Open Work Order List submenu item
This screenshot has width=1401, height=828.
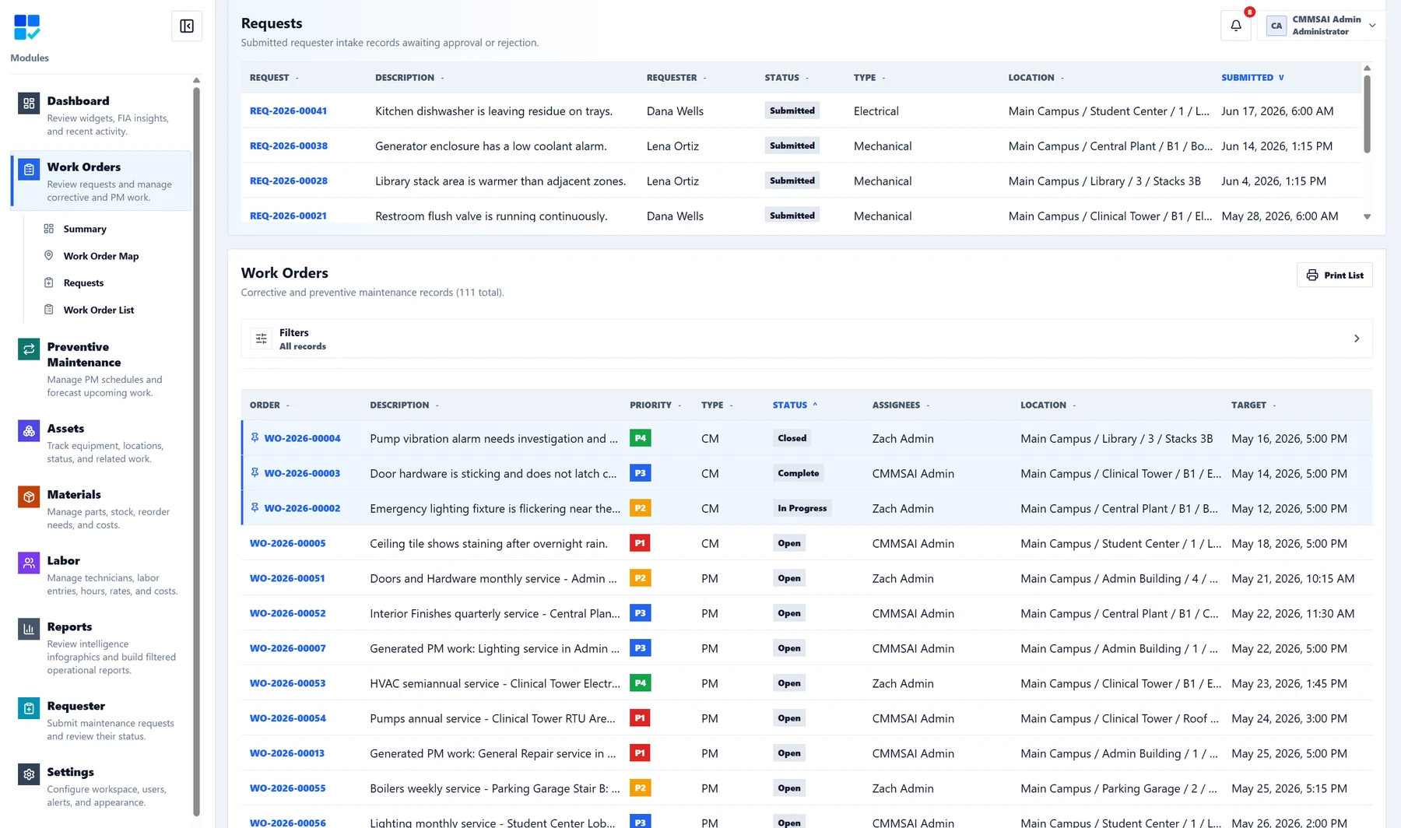click(x=99, y=310)
